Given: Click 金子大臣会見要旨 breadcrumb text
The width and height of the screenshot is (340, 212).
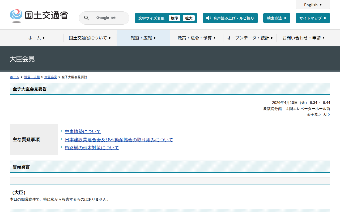Looking at the screenshot, I should (x=74, y=77).
